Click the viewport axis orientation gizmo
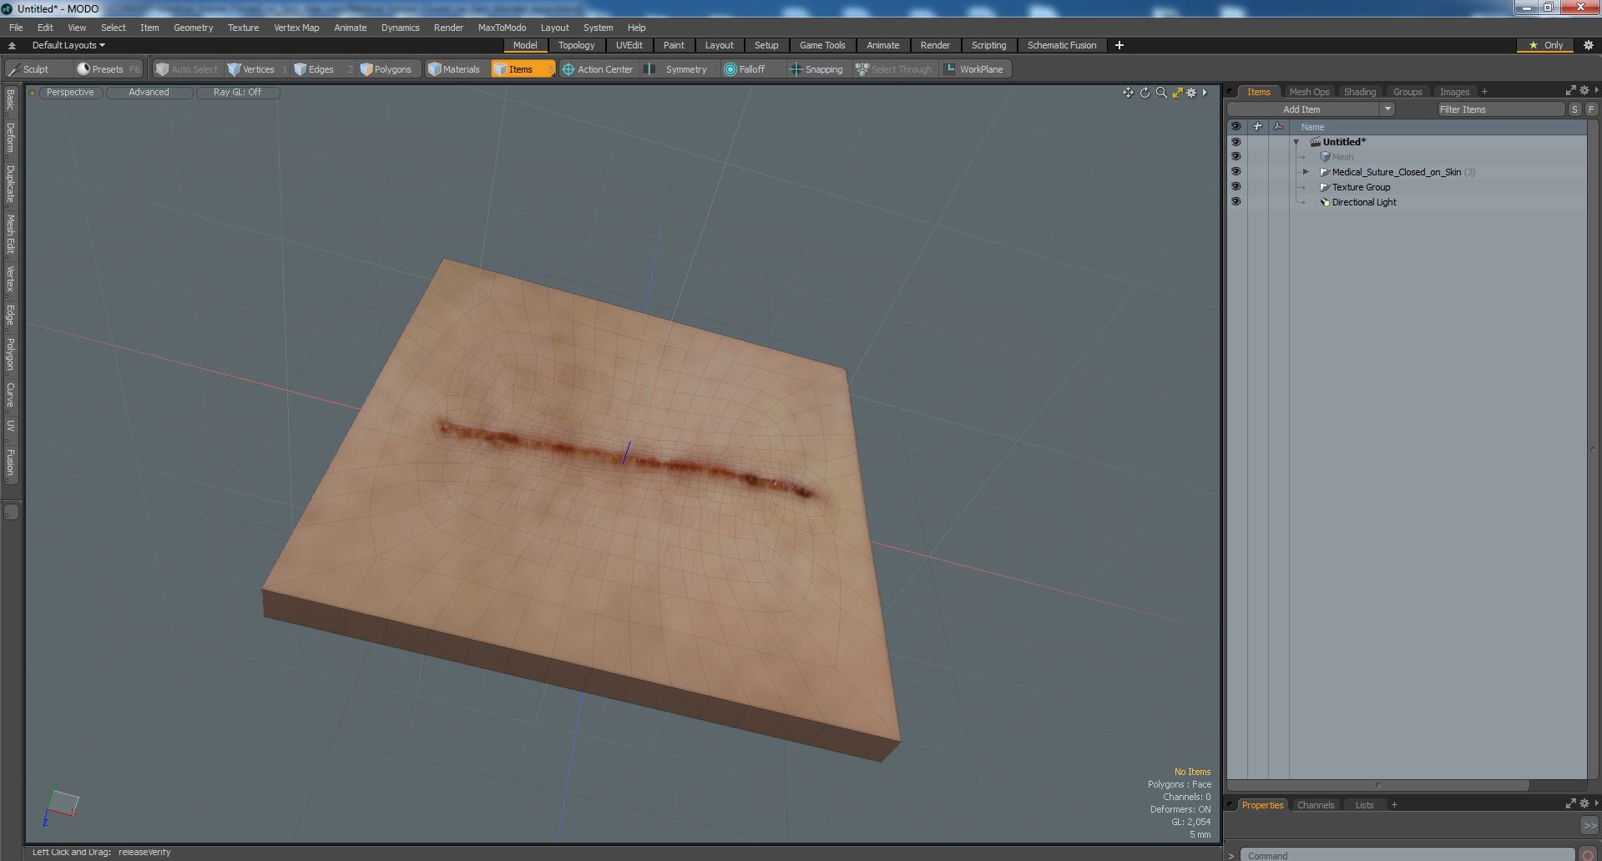The width and height of the screenshot is (1602, 861). pyautogui.click(x=61, y=805)
